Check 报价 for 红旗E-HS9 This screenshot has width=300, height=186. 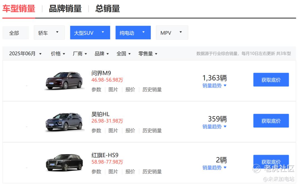(x=130, y=172)
